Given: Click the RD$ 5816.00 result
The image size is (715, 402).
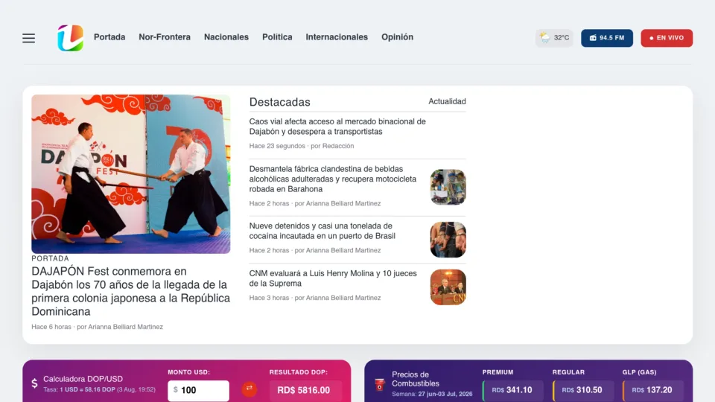Looking at the screenshot, I should click(305, 391).
